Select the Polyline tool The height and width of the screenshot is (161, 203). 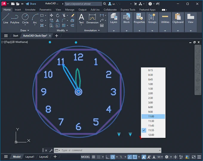click(x=15, y=18)
